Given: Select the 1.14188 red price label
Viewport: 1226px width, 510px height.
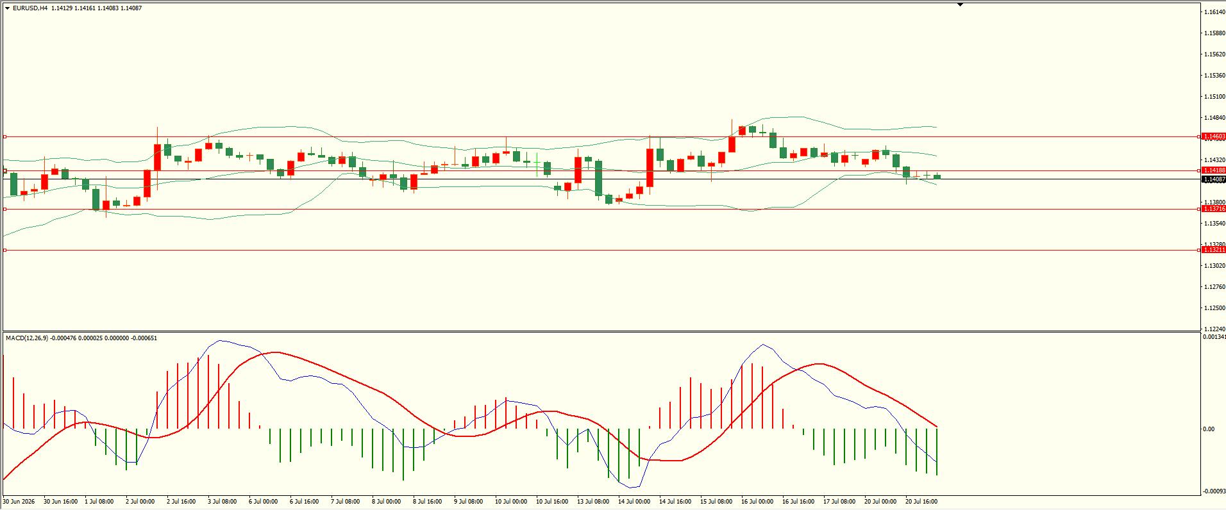Looking at the screenshot, I should [x=1213, y=170].
